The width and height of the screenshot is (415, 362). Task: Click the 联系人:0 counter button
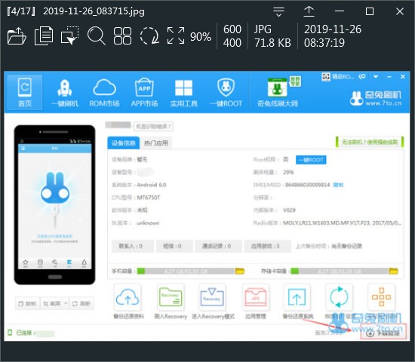[x=133, y=246]
